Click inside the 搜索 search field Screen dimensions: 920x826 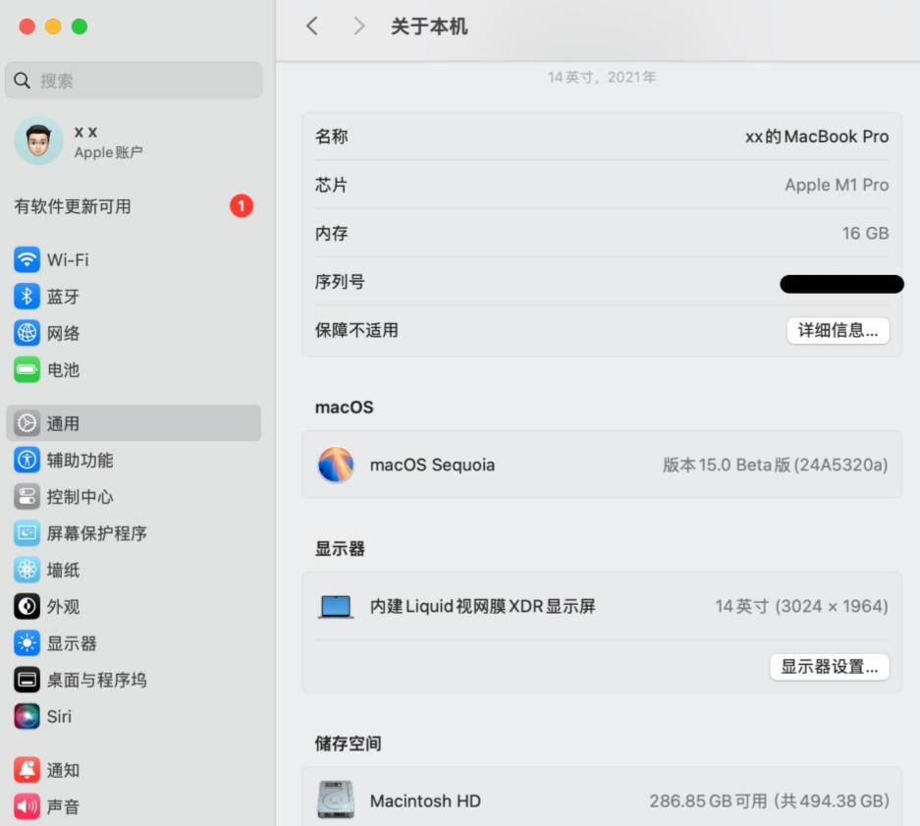click(x=134, y=80)
